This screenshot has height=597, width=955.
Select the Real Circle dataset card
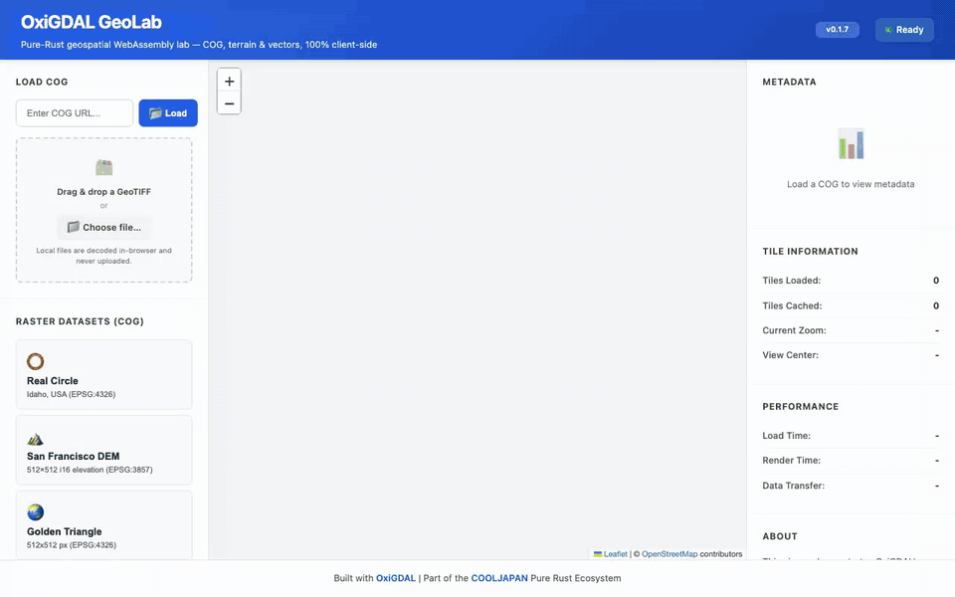104,375
